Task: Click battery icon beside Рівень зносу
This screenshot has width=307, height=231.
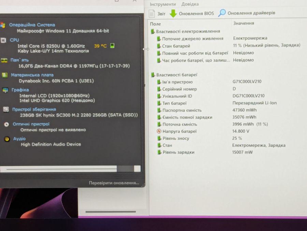Action: 159,138
